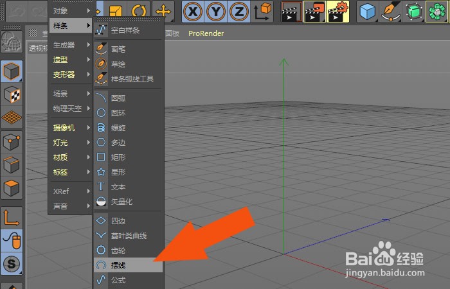450x289 pixels.
Task: Expand XRef submenu arrow
Action: (89, 191)
